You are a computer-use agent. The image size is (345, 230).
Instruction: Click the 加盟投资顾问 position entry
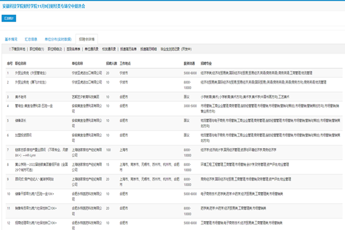(24, 134)
